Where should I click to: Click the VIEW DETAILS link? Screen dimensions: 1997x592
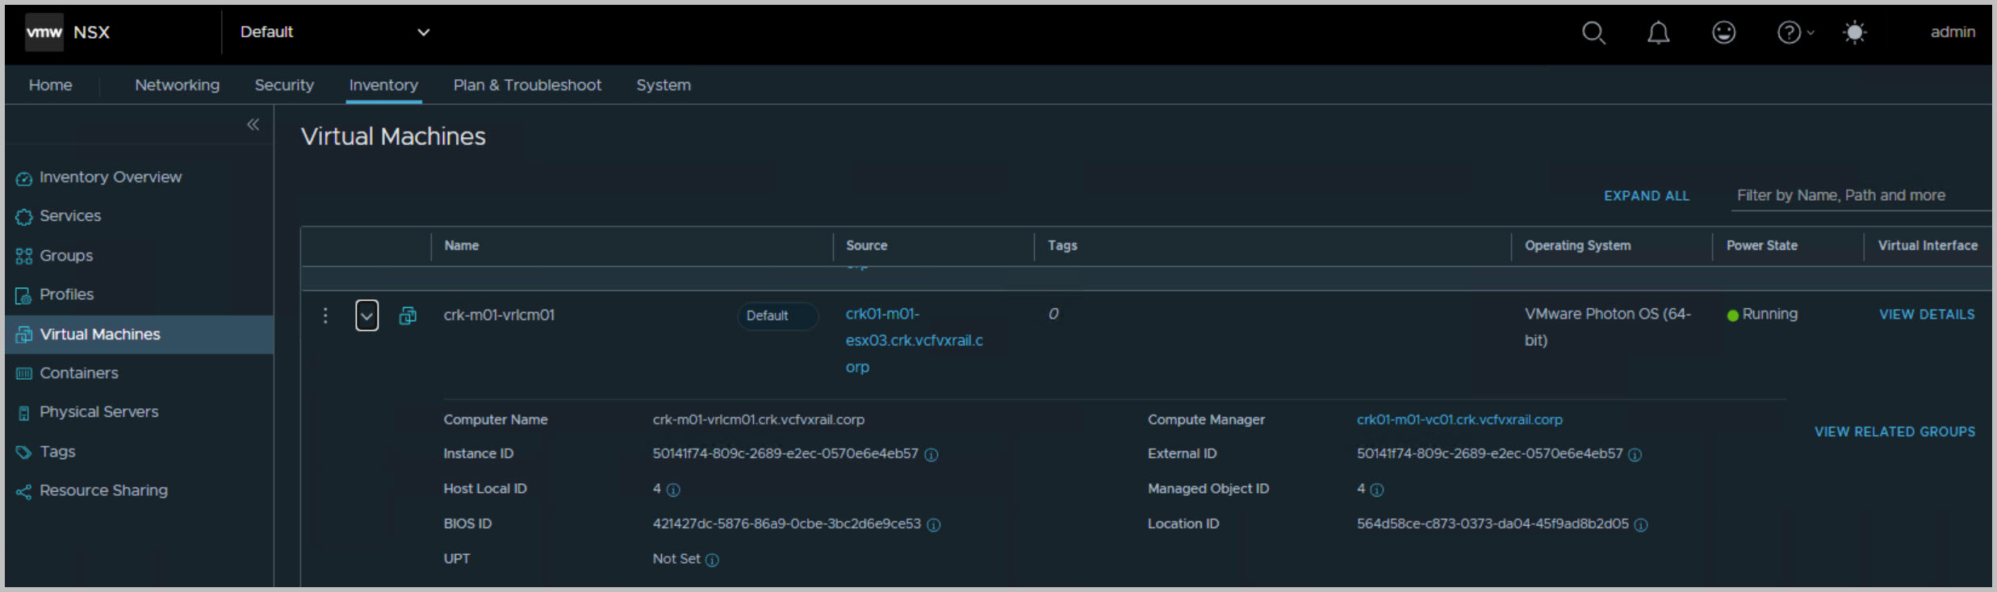click(x=1926, y=315)
